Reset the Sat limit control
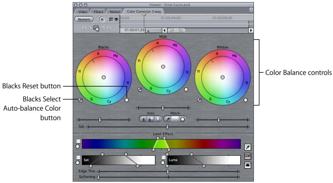 78,163
